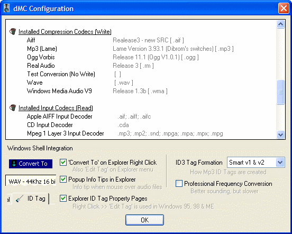Open the ID3 Tag Formation dropdown

[x=280, y=163]
